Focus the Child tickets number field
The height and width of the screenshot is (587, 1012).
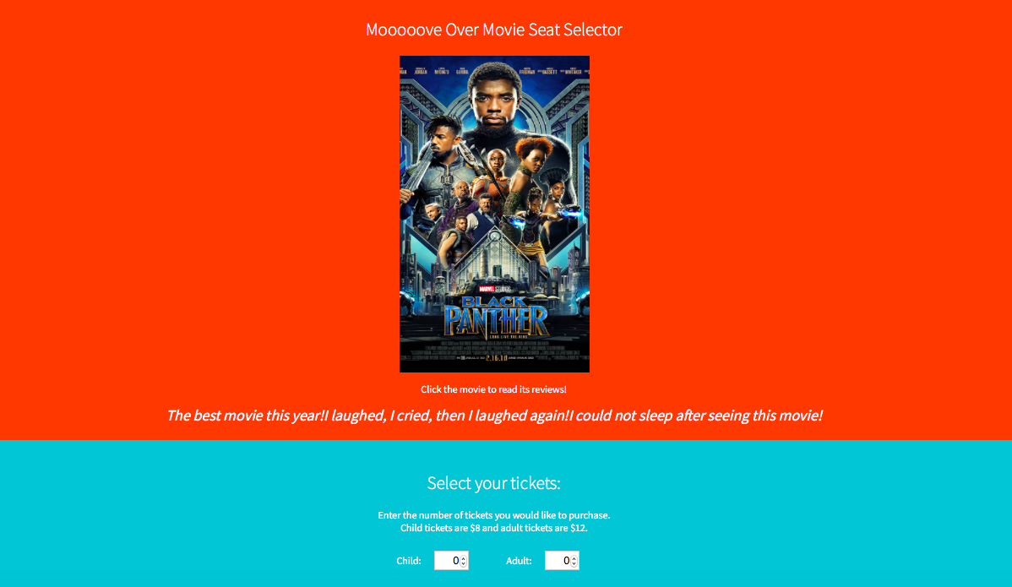point(451,561)
